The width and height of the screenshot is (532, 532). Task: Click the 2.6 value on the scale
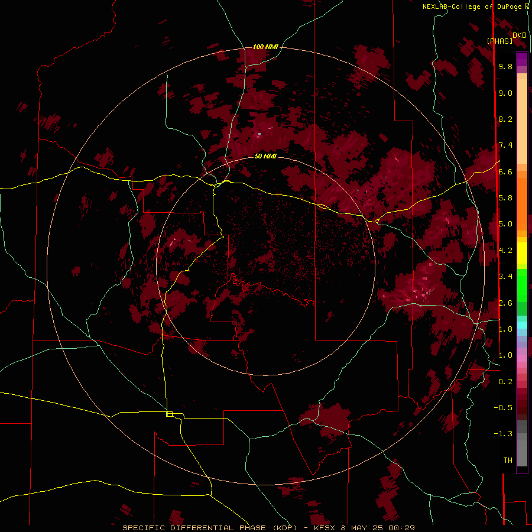point(505,303)
